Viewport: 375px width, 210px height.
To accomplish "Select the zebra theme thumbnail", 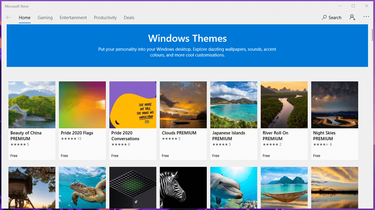I will [183, 188].
